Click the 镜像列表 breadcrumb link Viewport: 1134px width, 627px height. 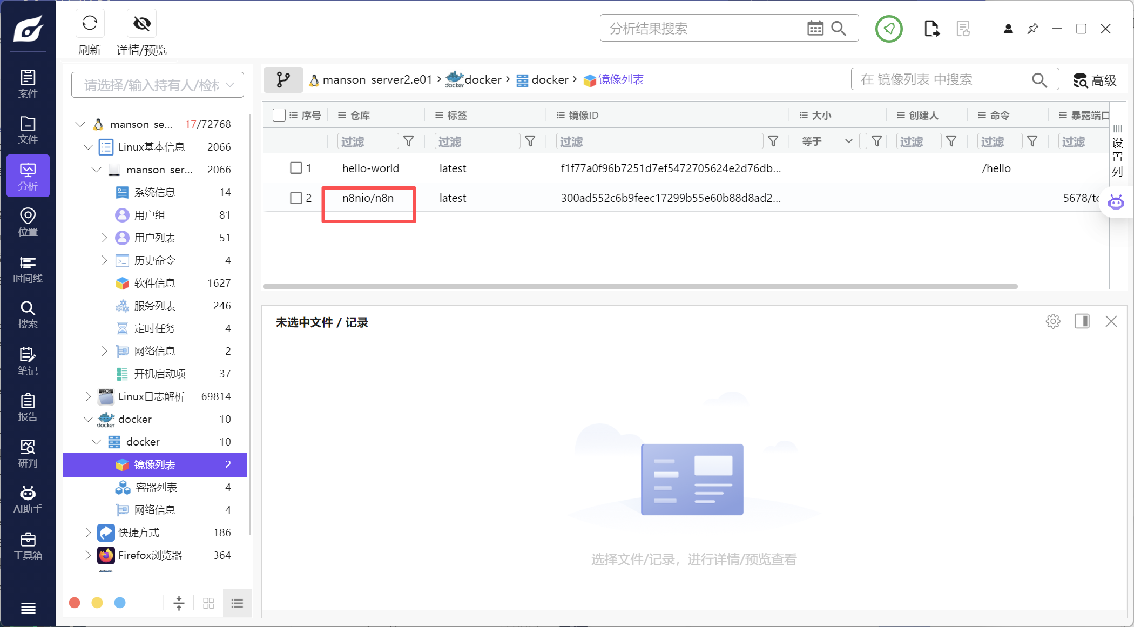click(621, 80)
